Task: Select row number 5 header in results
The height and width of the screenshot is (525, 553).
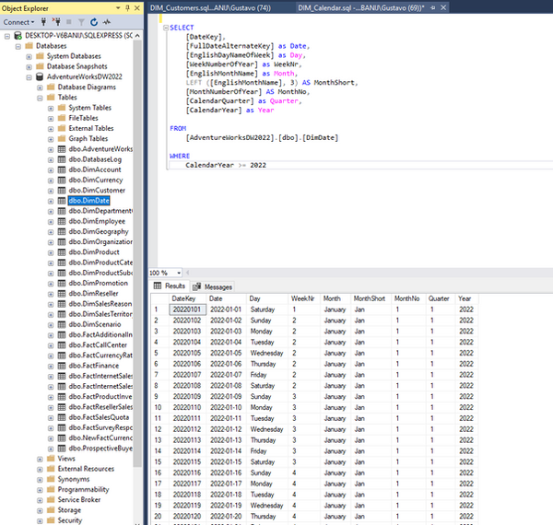Action: 159,353
